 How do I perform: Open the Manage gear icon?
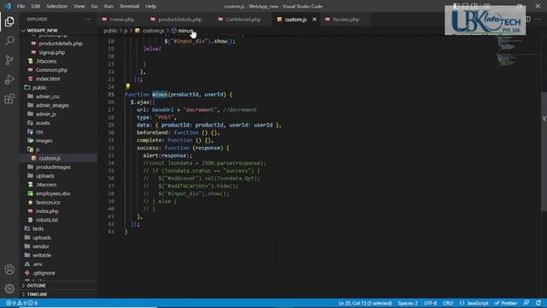9,288
